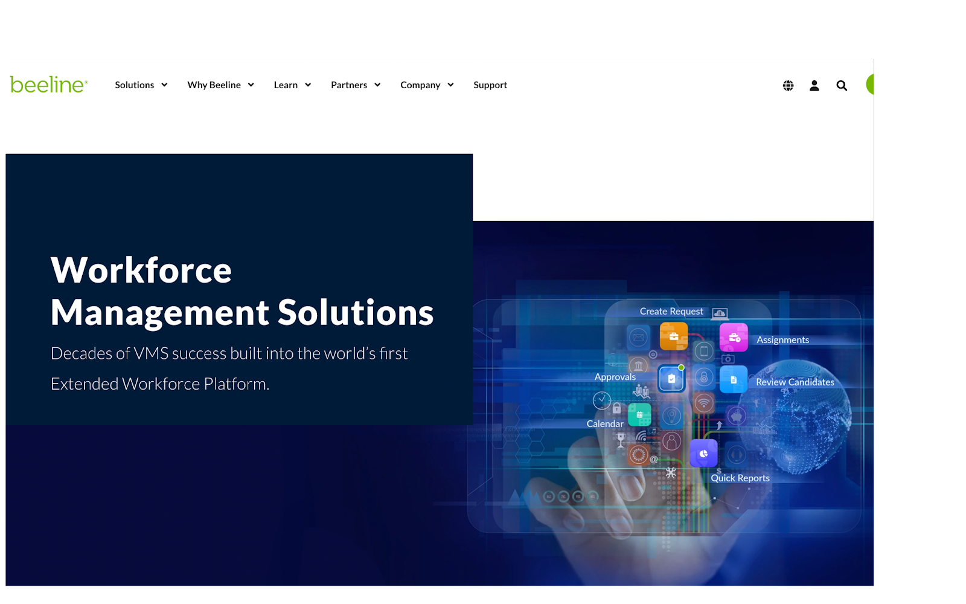Click the beeline logo
Image resolution: width=966 pixels, height=604 pixels.
tap(49, 85)
